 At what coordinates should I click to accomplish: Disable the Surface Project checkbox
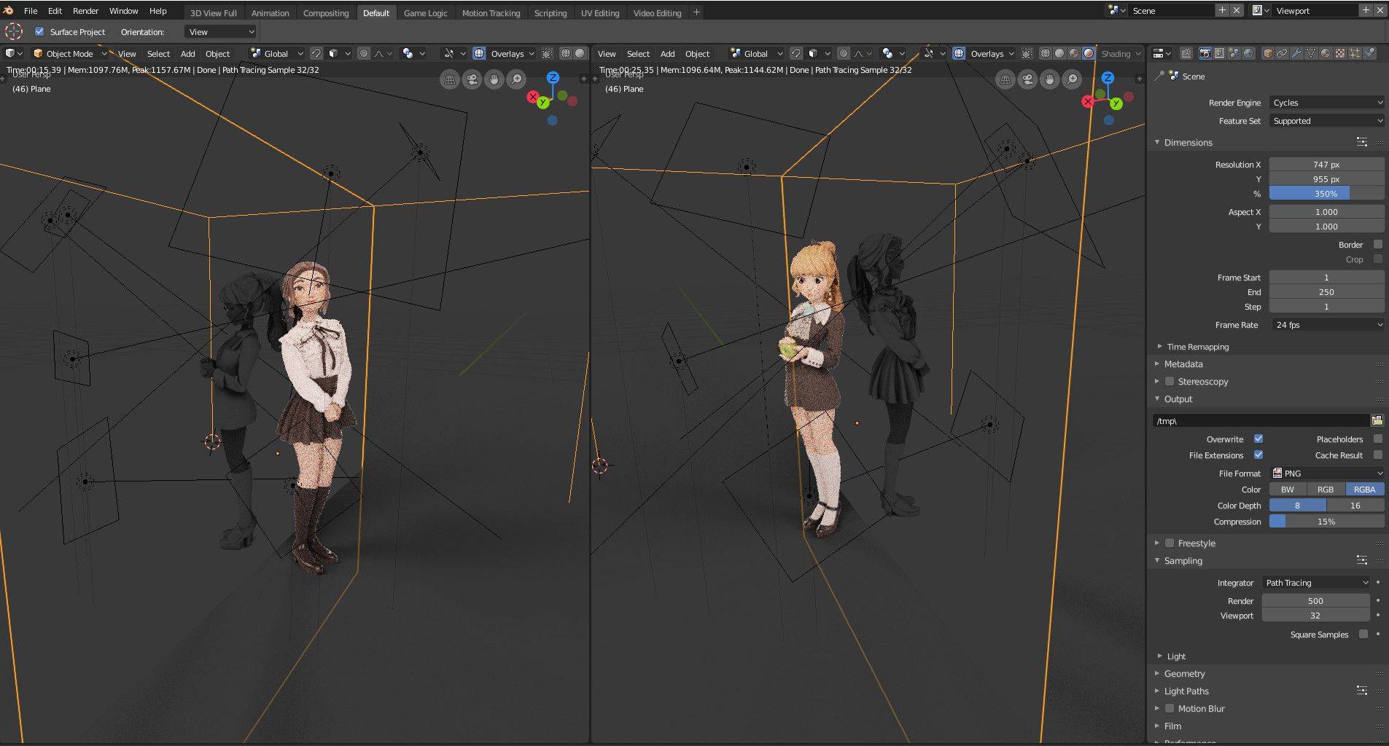[39, 32]
